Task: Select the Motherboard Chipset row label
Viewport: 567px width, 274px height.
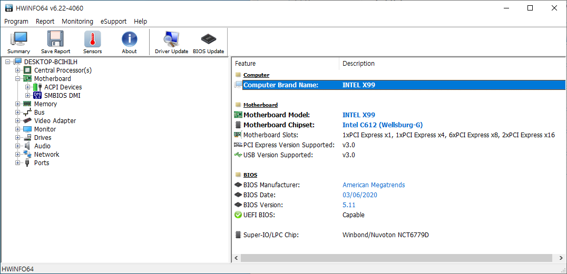Action: click(279, 125)
